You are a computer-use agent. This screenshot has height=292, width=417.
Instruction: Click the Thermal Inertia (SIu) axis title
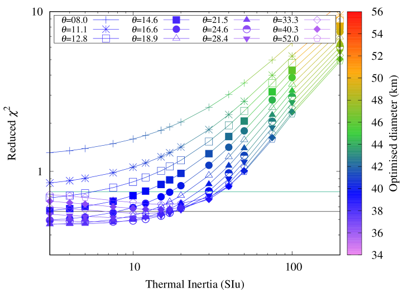click(195, 284)
